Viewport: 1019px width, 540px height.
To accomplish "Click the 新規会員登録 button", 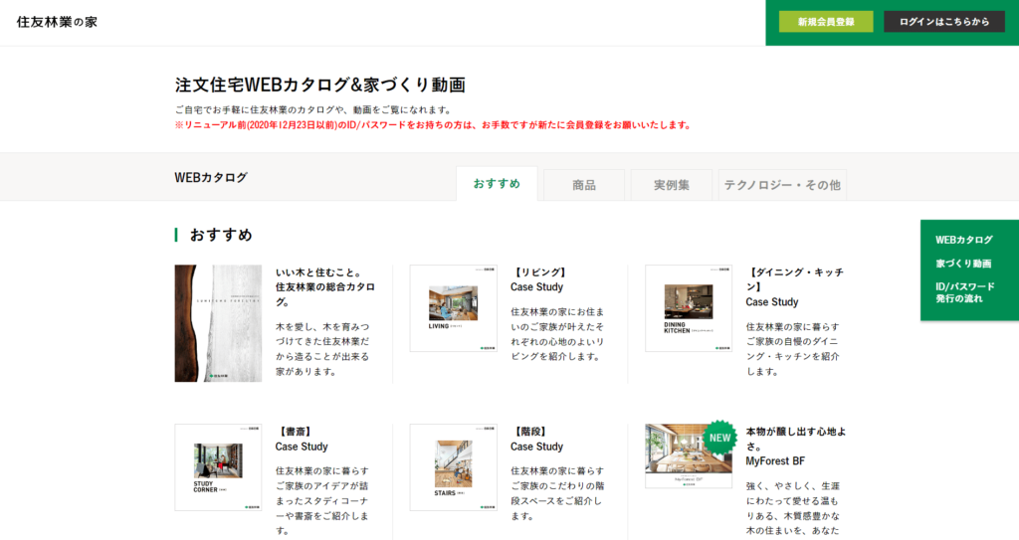I will pyautogui.click(x=825, y=22).
